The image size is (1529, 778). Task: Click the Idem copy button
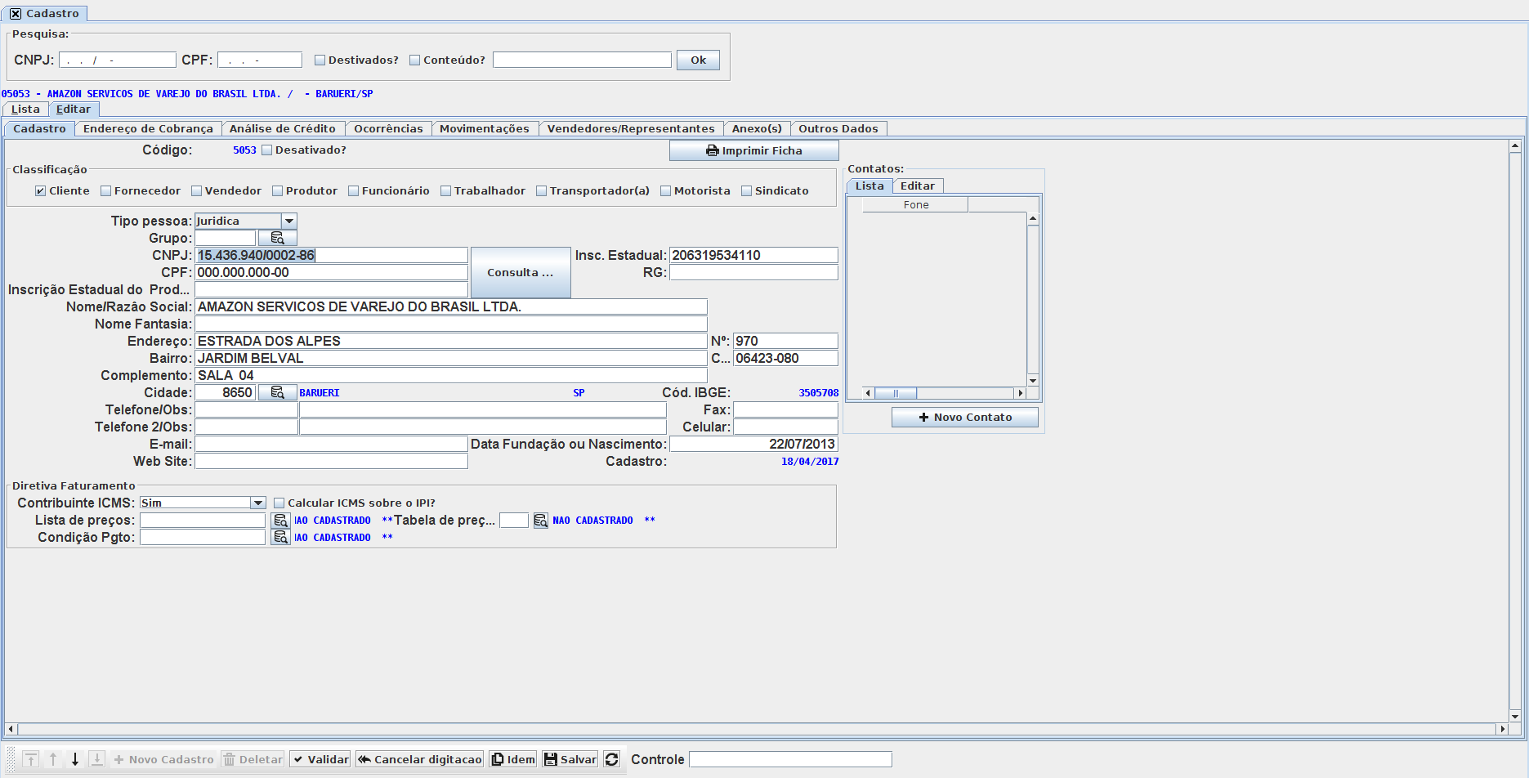(x=513, y=759)
